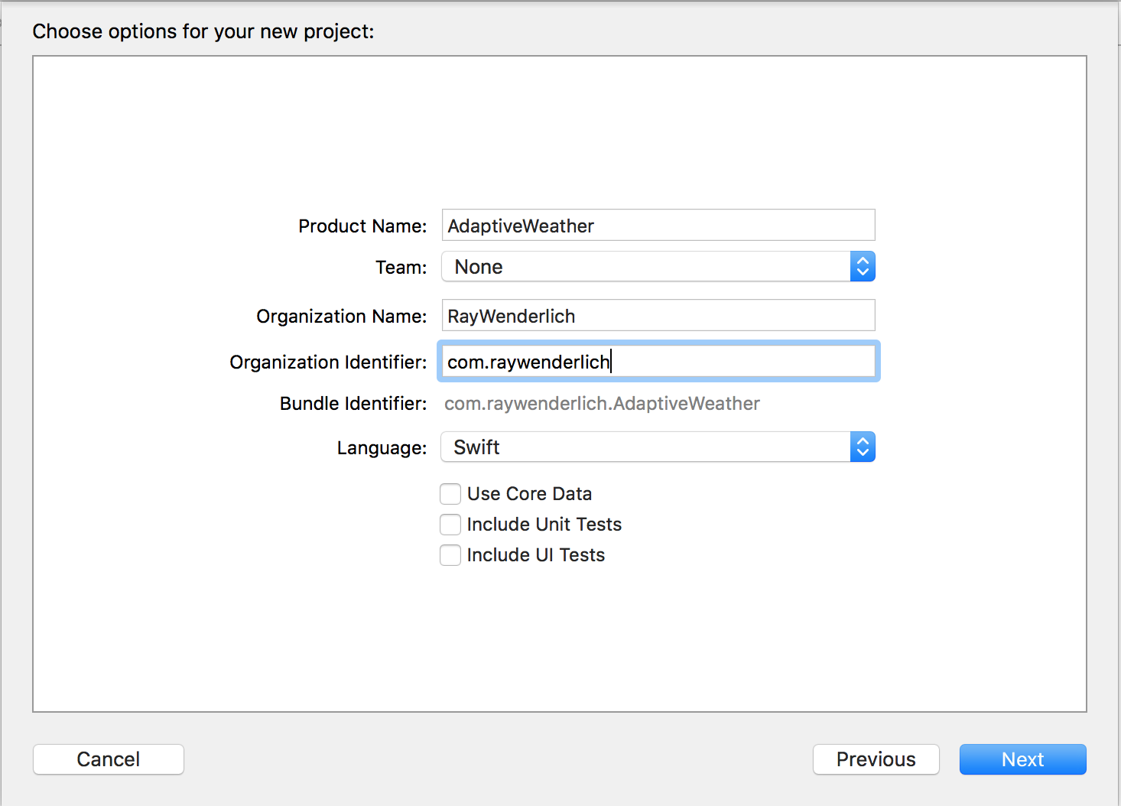Open the Team dropdown showing None

658,267
